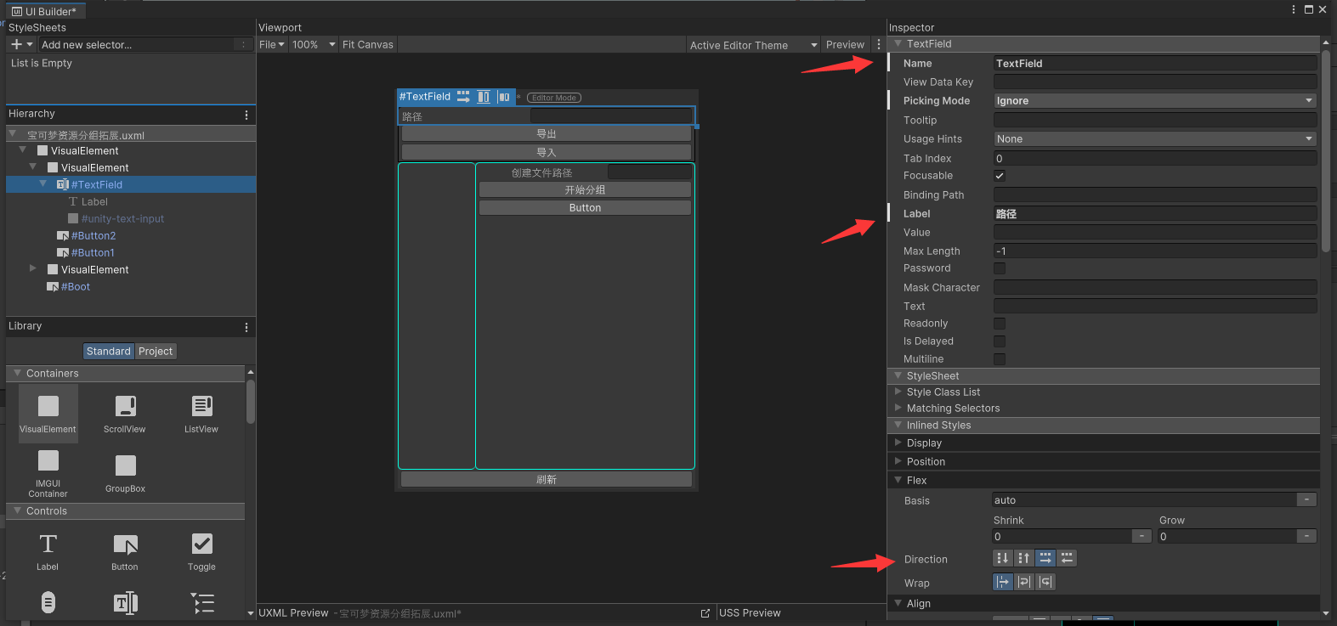The height and width of the screenshot is (626, 1337).
Task: Collapse the Flex section
Action: (x=898, y=480)
